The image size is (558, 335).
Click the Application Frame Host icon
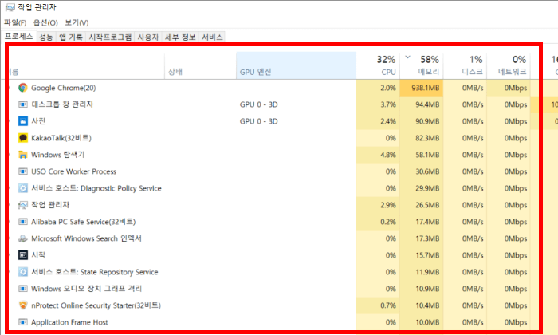point(23,321)
